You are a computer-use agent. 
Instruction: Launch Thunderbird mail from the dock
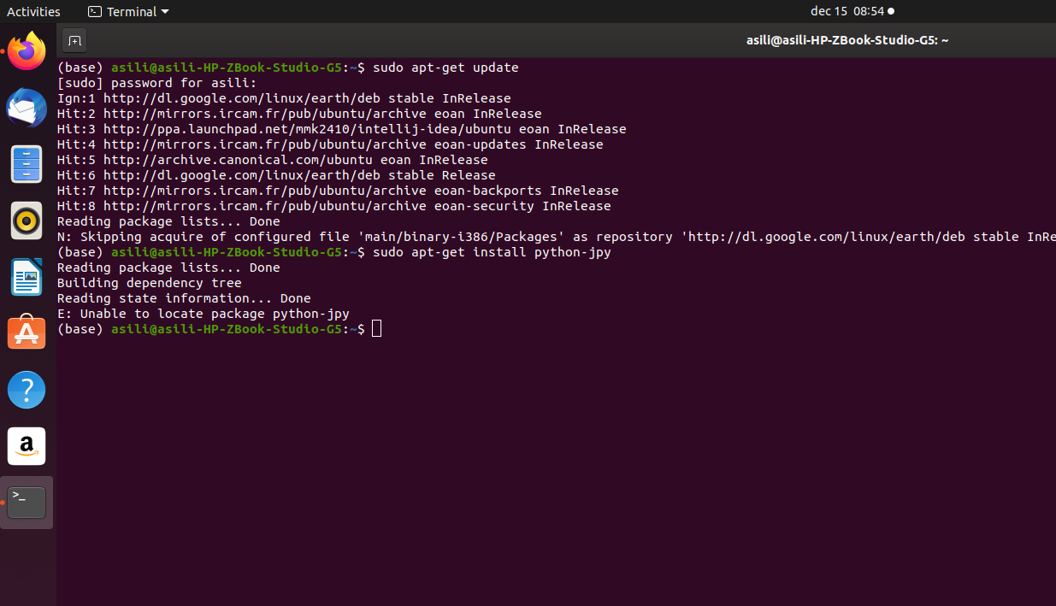click(x=27, y=108)
